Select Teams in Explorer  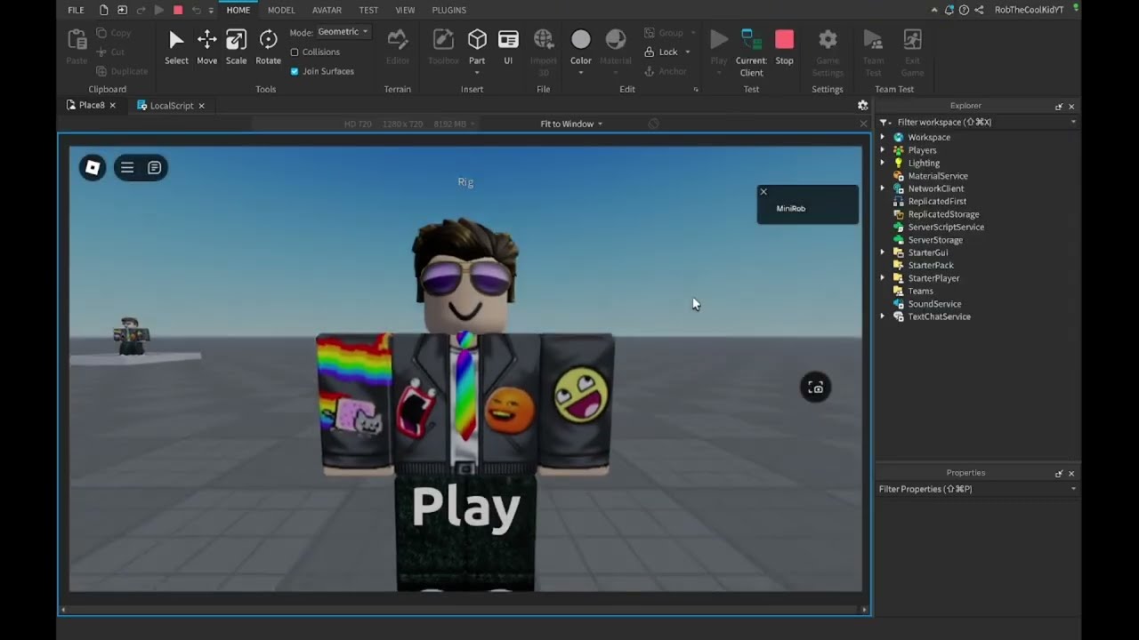pos(920,291)
